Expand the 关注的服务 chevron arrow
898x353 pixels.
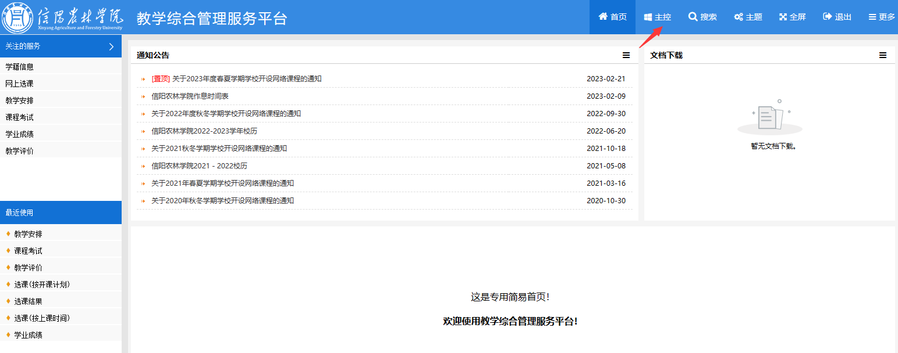pyautogui.click(x=111, y=46)
